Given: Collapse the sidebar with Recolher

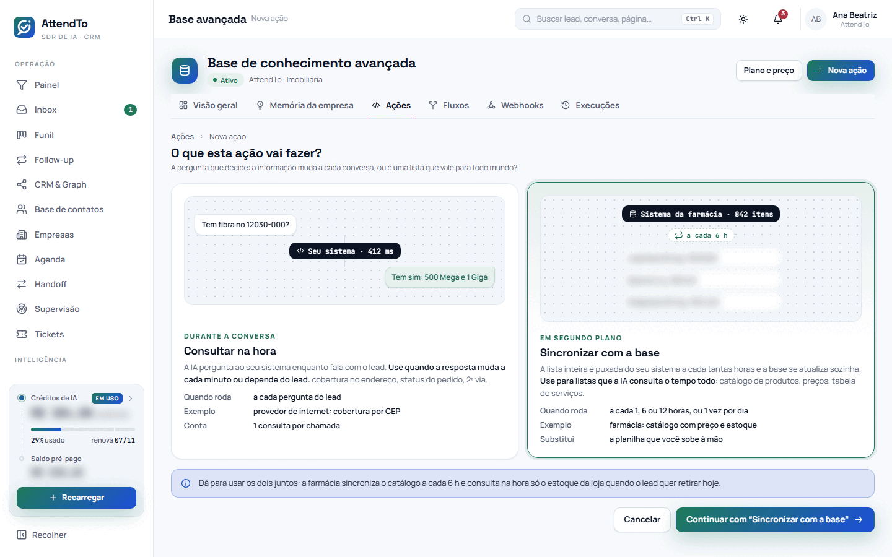Looking at the screenshot, I should [x=42, y=535].
